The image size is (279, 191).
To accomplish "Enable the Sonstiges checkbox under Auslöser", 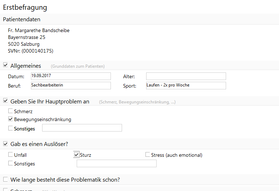I will pyautogui.click(x=11, y=164).
